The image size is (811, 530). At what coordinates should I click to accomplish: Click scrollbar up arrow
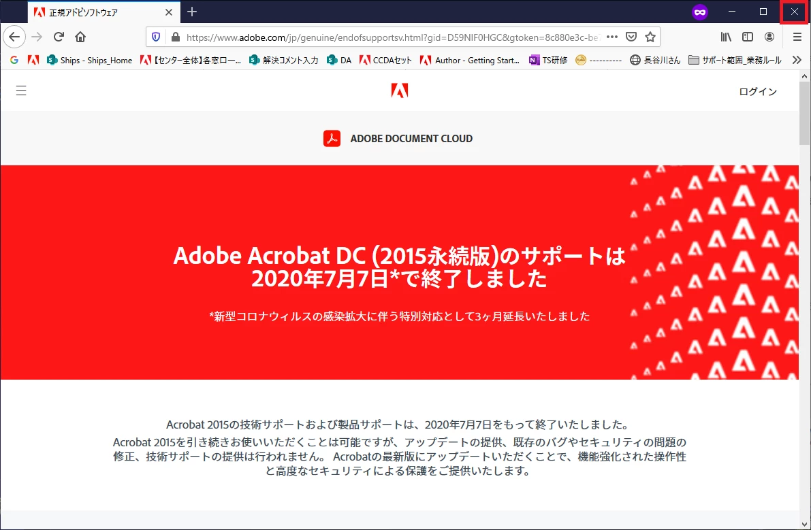pyautogui.click(x=805, y=76)
